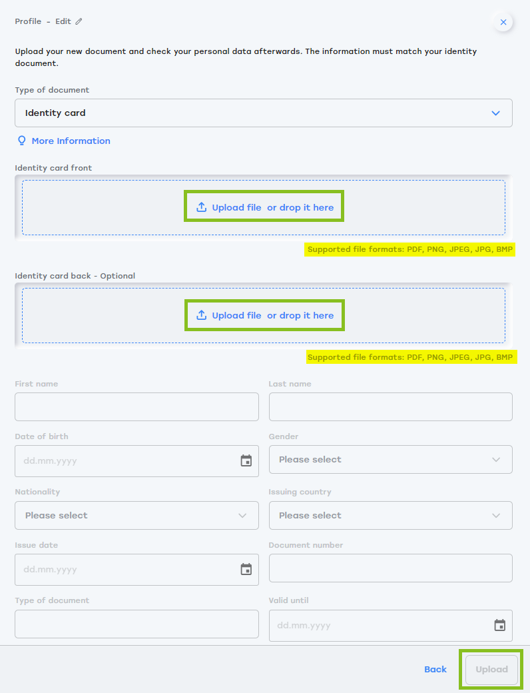Open the Nationality dropdown
The width and height of the screenshot is (530, 693).
coord(136,515)
